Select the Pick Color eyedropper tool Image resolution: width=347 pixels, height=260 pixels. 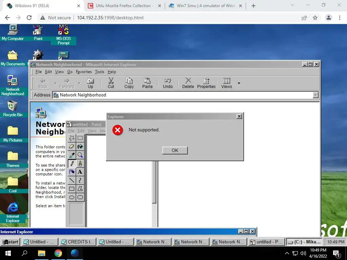[72, 155]
